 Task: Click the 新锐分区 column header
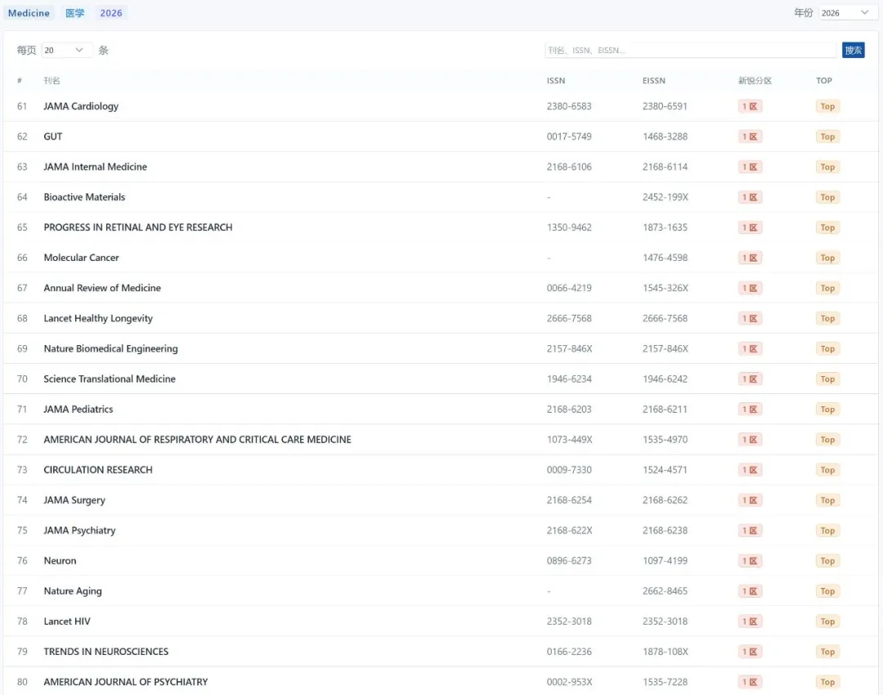755,81
